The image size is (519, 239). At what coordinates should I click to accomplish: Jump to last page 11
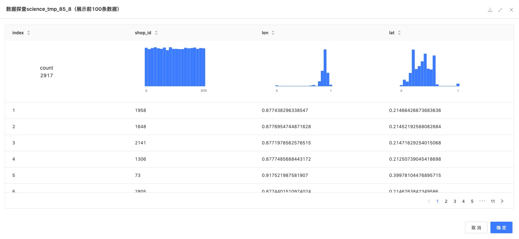pyautogui.click(x=493, y=201)
